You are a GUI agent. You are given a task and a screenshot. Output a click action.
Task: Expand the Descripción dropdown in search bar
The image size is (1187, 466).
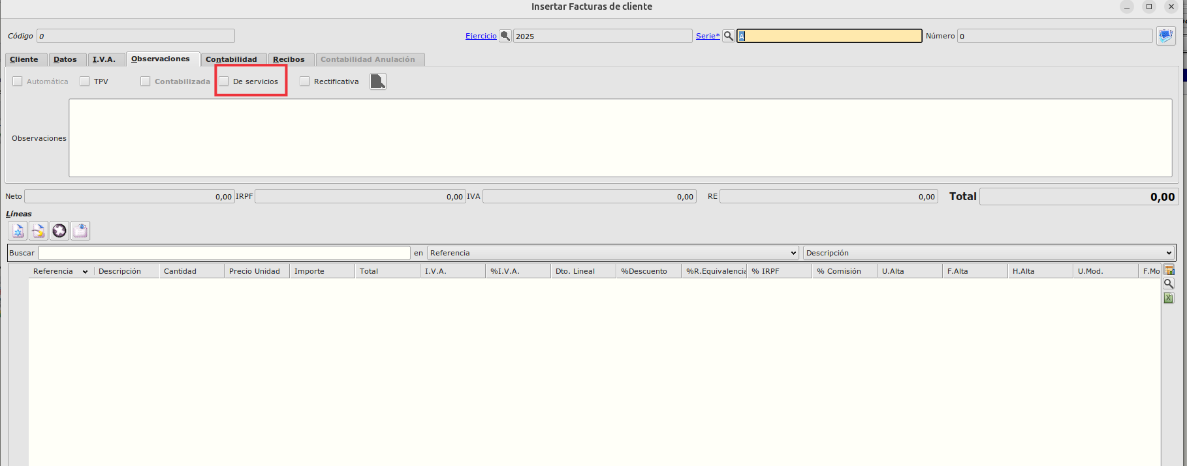tap(989, 253)
